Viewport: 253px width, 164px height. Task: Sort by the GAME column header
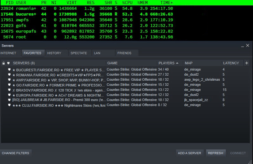pyautogui.click(x=113, y=63)
